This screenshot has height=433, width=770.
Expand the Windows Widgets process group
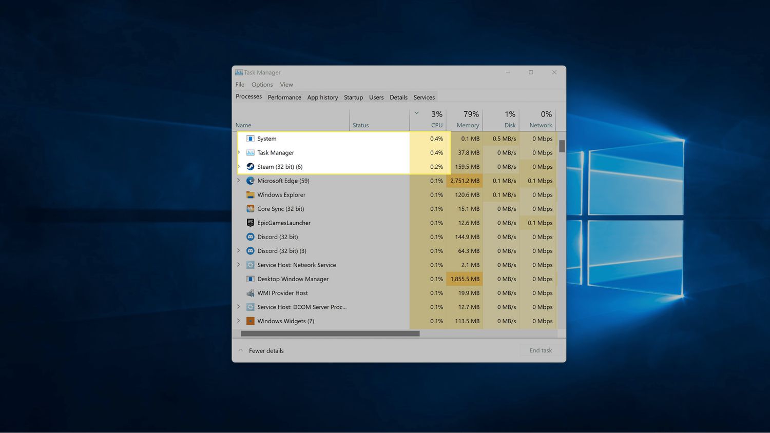[239, 321]
